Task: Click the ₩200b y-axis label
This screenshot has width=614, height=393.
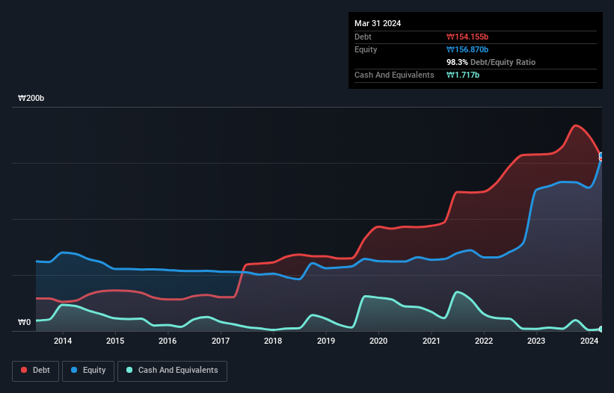Action: tap(31, 98)
